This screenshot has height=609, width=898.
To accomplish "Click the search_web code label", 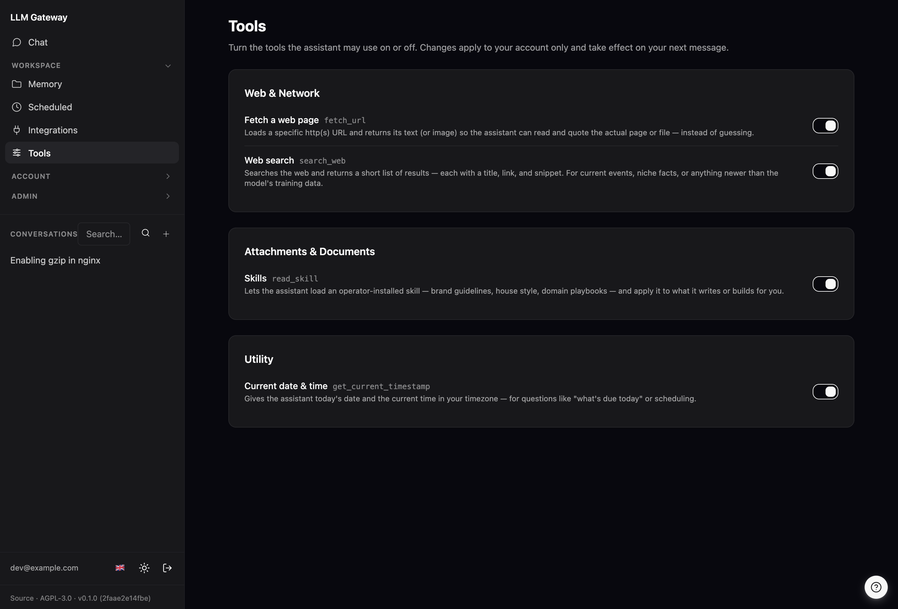I will pos(322,161).
